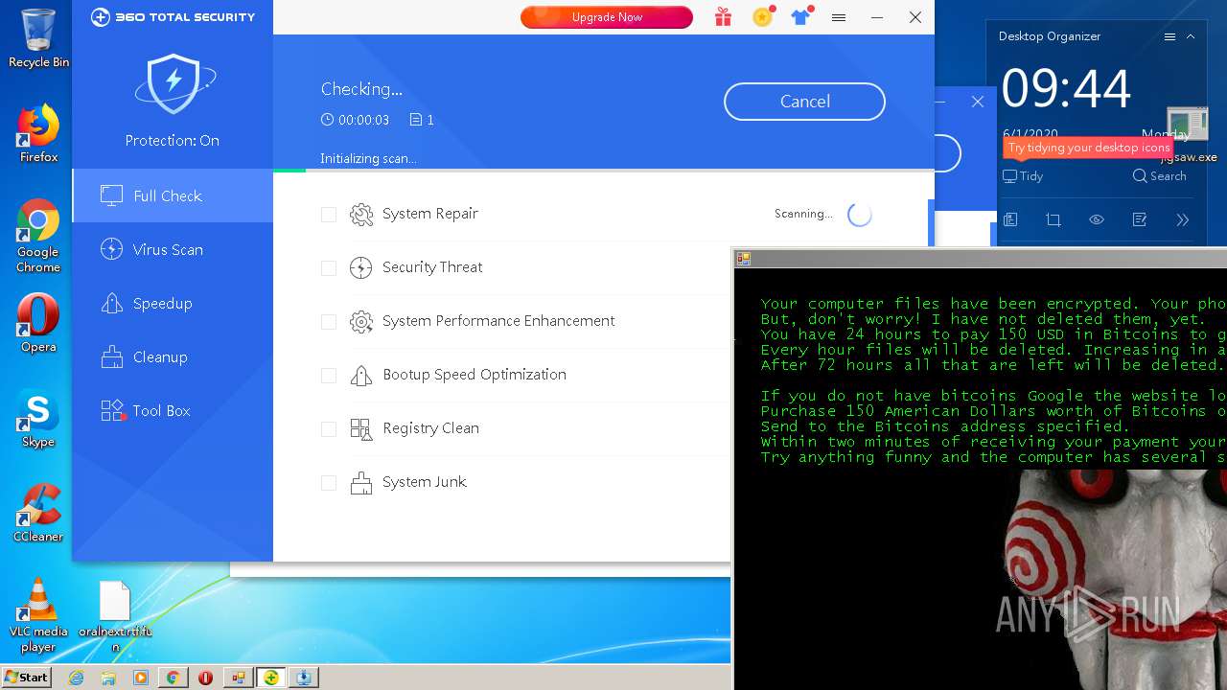Click the System Junk broom icon
Screen dimensions: 1227x690
(x=361, y=483)
